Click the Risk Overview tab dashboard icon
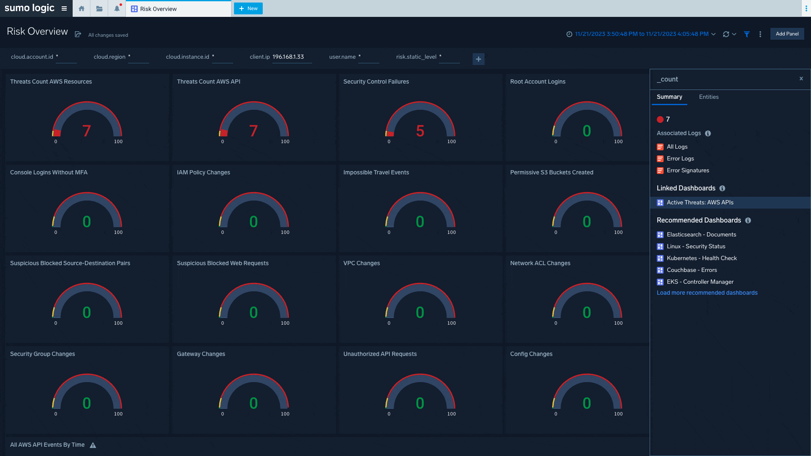This screenshot has width=811, height=456. point(134,9)
